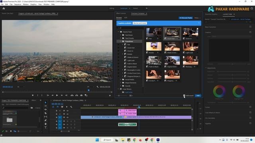This screenshot has width=255, height=143.
Task: Click the Review and install button
Action: 140,23
